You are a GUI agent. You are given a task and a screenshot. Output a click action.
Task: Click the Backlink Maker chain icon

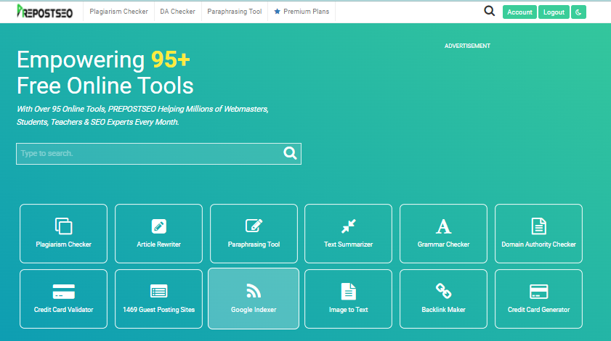pyautogui.click(x=443, y=291)
